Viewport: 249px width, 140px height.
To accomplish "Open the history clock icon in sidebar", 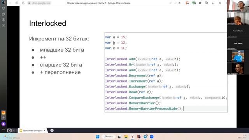I will pos(4,8).
